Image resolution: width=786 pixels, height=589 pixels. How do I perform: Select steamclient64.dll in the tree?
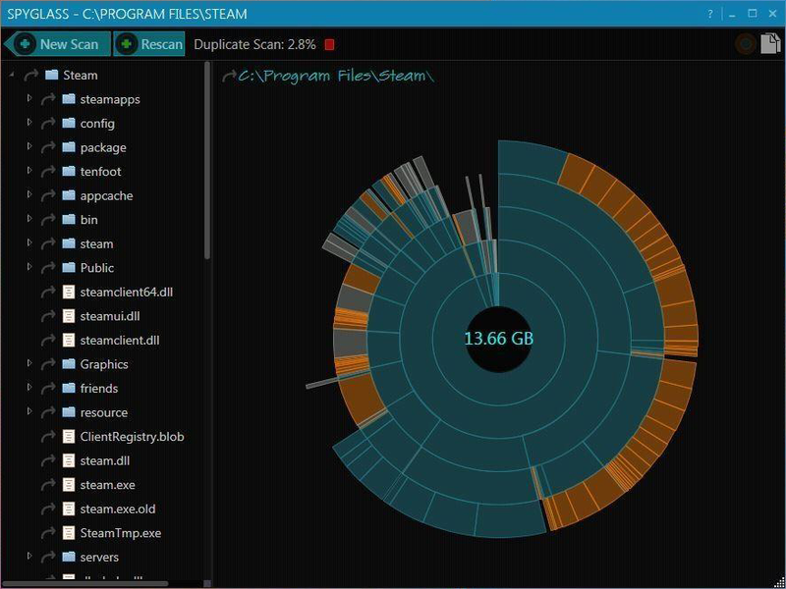click(x=127, y=292)
